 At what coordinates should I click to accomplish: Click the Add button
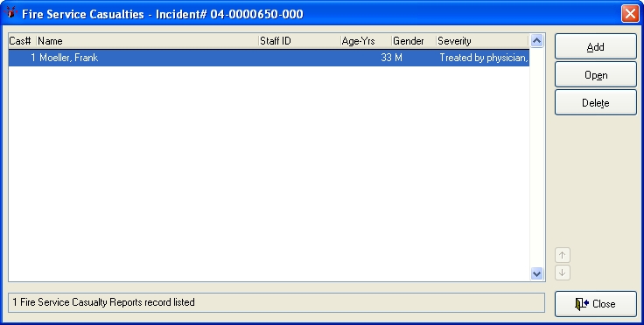[x=596, y=46]
